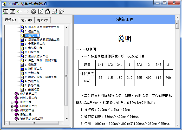Open topic S 措施项目
Image resolution: width=182 pixels, height=130 pixels.
[32, 90]
